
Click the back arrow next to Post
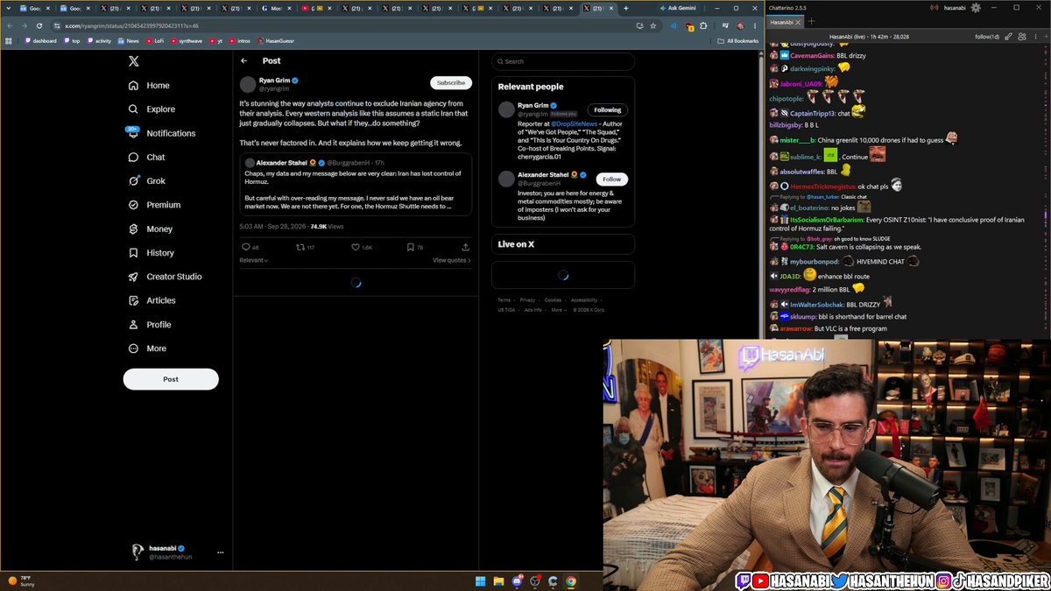[244, 61]
